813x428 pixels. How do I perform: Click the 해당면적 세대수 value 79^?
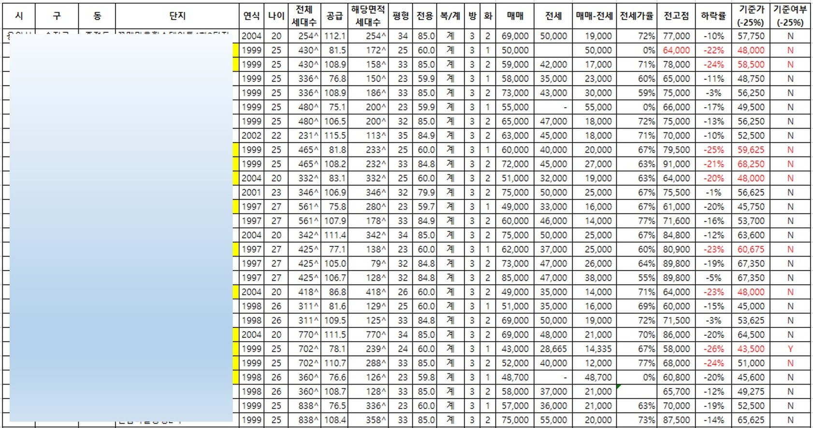click(x=378, y=263)
